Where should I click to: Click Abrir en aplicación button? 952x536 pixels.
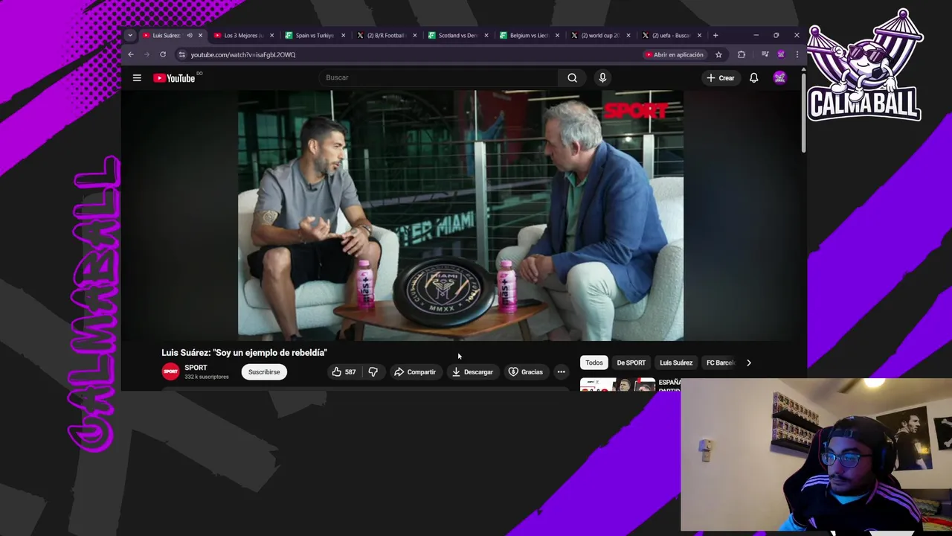pos(675,54)
